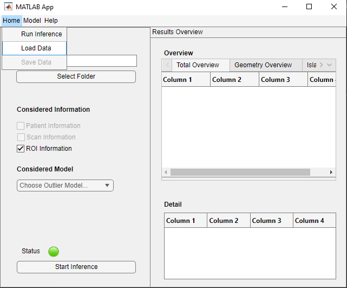Switch to the Geometry Overview tab
Image resolution: width=347 pixels, height=288 pixels.
pos(263,65)
